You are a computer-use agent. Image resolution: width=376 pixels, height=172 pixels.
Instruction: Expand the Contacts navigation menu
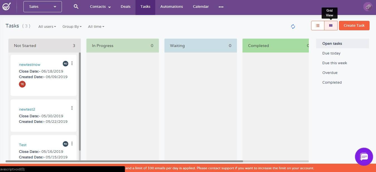point(100,6)
